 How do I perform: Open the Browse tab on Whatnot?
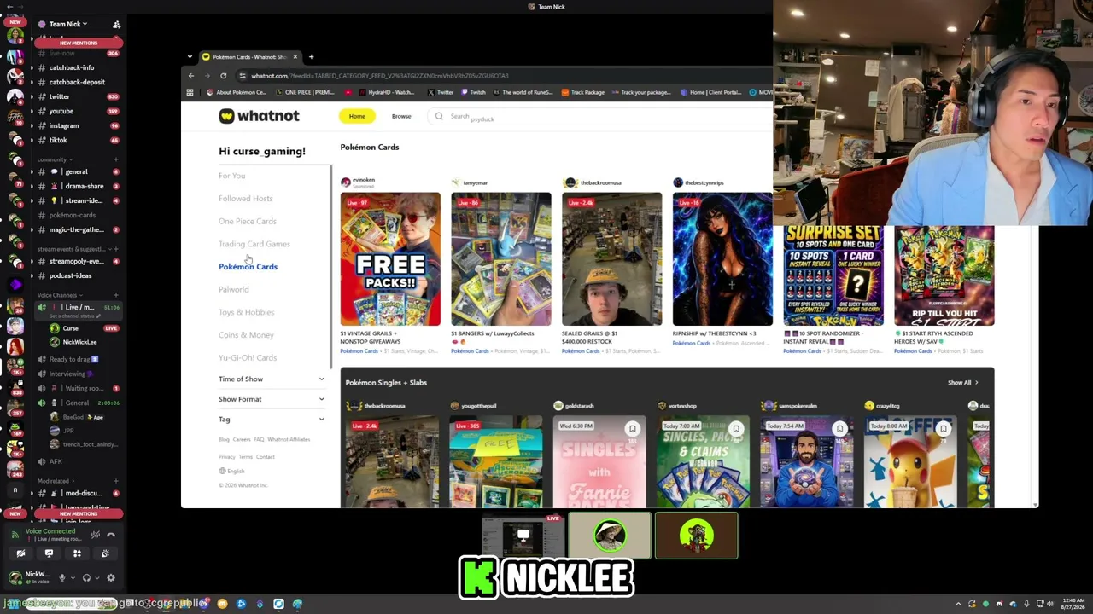point(401,116)
